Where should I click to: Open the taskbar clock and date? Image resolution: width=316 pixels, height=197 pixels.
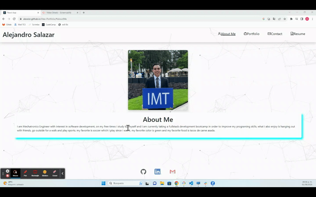pyautogui.click(x=307, y=183)
